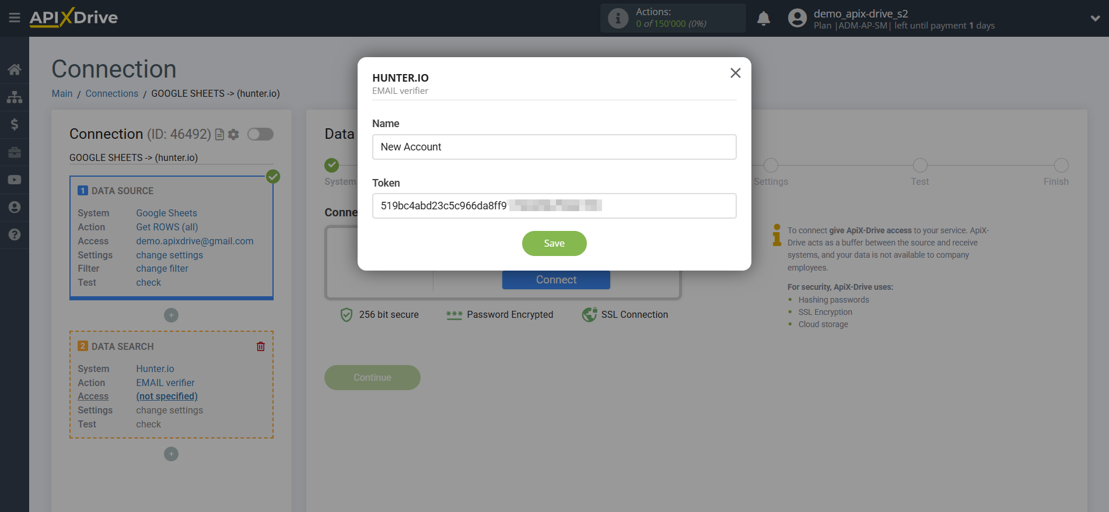Click the yellow info icon

[x=776, y=234]
